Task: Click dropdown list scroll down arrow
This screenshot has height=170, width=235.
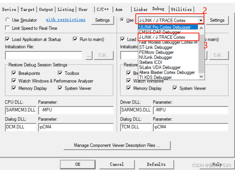Action: pyautogui.click(x=201, y=77)
